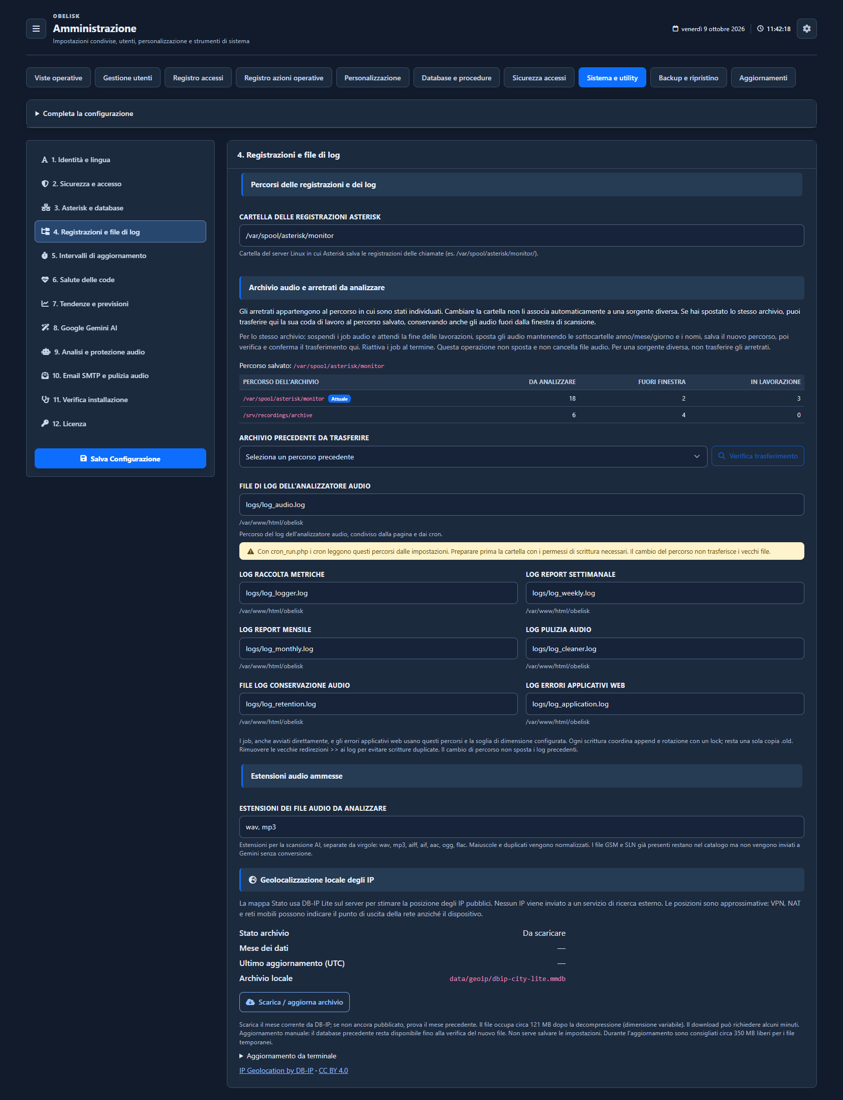Click the clock icon beside the time
The width and height of the screenshot is (843, 1100).
[760, 29]
